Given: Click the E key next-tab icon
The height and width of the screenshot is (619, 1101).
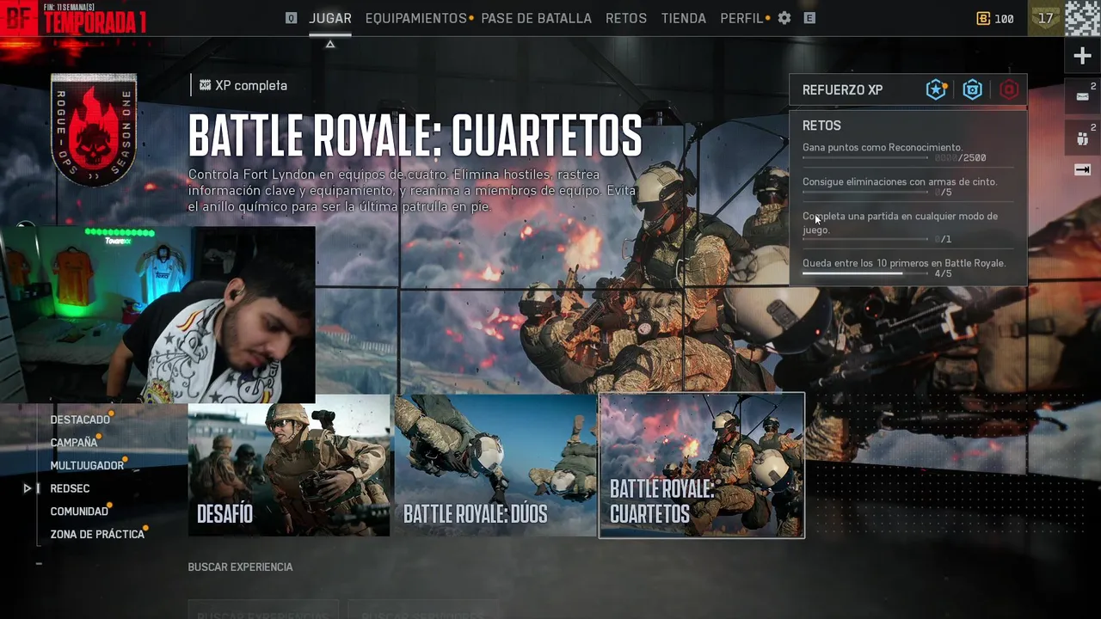Looking at the screenshot, I should 809,18.
